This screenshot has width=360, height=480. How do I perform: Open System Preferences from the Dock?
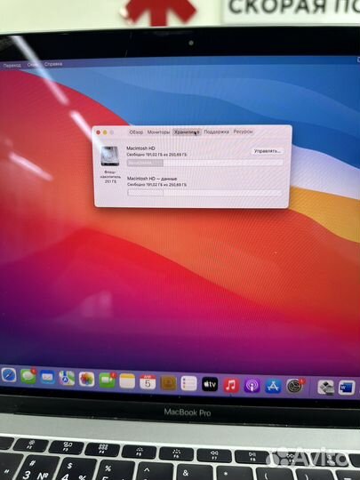point(294,387)
